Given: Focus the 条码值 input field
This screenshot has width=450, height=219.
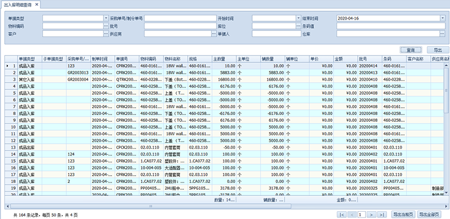Looking at the screenshot, I should click(391, 26).
